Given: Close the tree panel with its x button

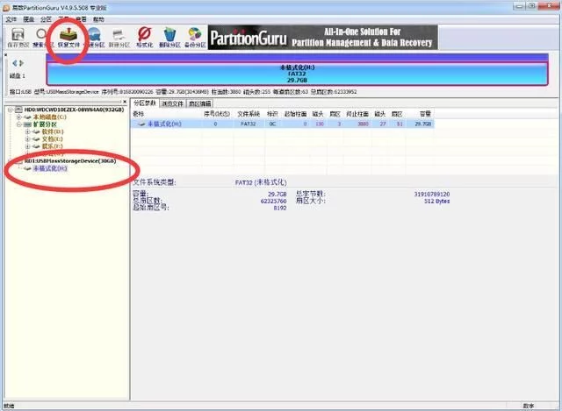Looking at the screenshot, I should pos(125,102).
